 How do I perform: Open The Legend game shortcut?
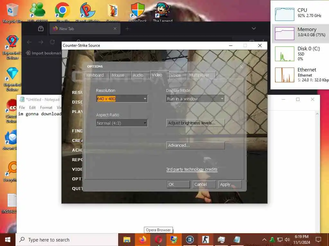[163, 12]
